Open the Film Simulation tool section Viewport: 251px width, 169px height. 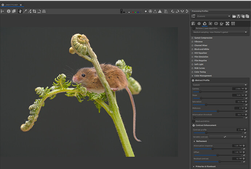coord(202,57)
